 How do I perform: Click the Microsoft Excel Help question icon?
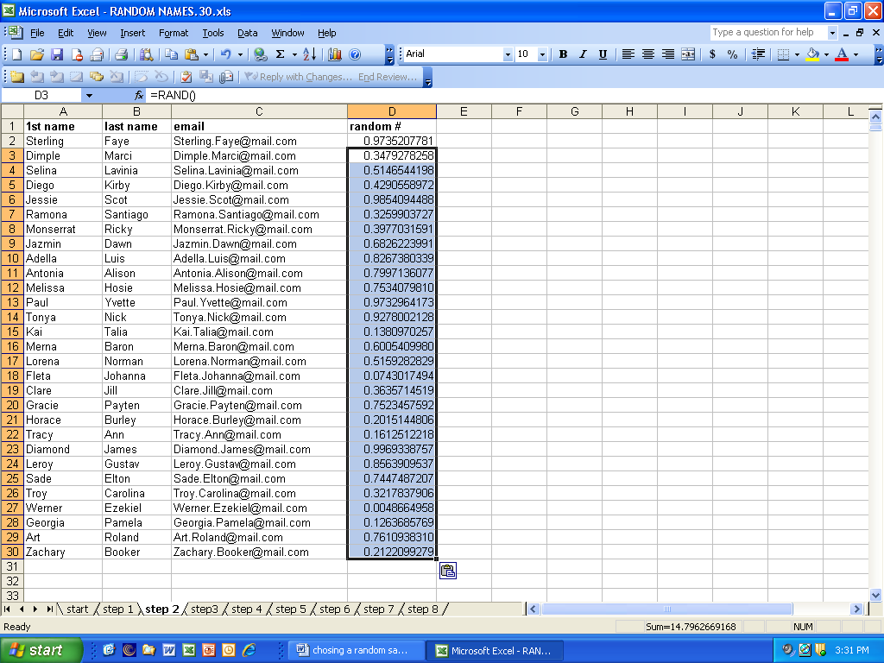click(x=355, y=54)
